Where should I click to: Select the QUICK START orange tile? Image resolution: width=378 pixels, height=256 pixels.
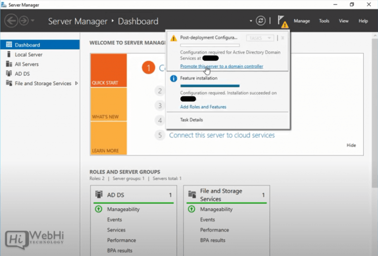108,70
